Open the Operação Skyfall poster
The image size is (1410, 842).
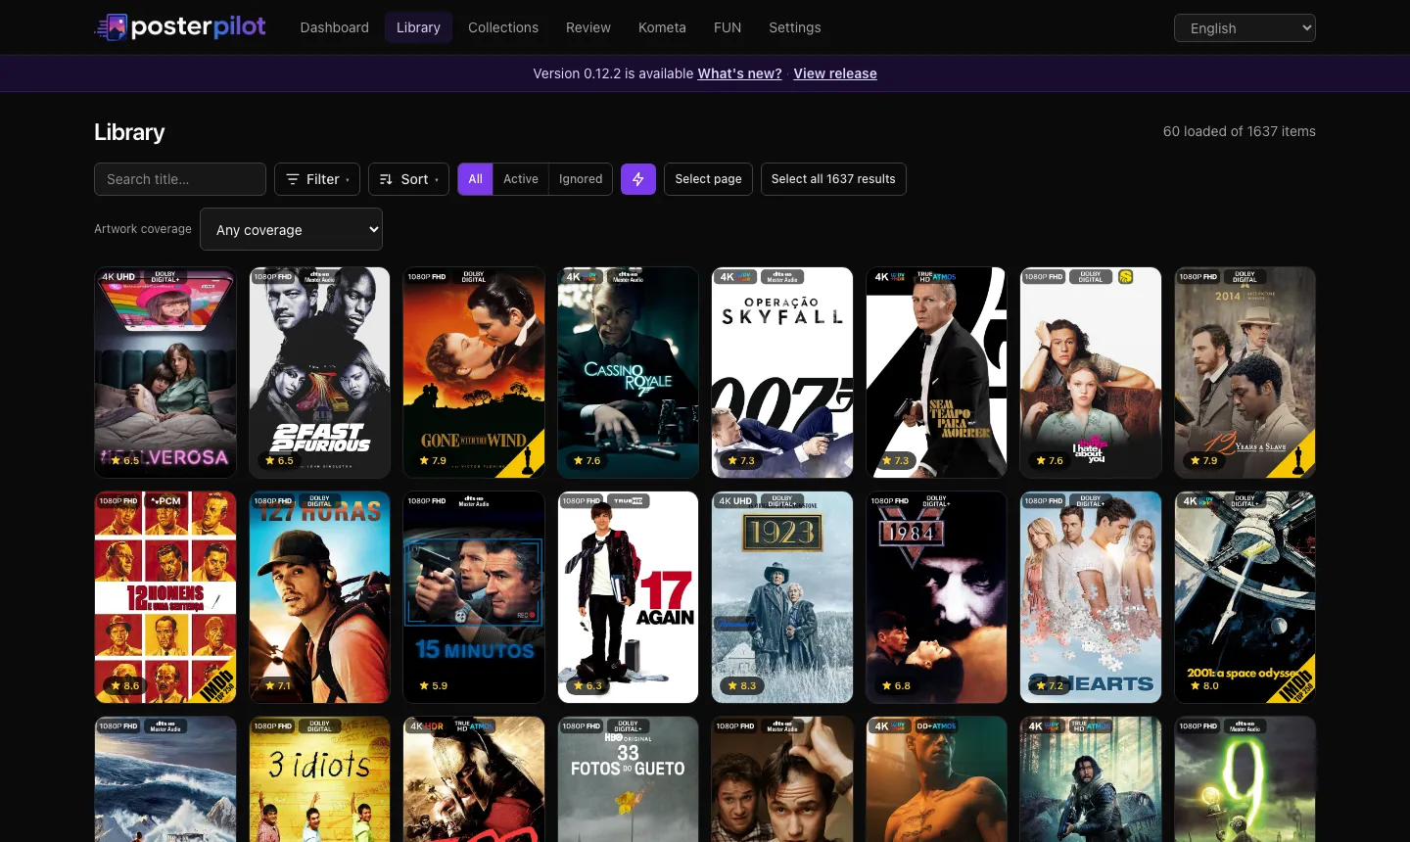782,372
